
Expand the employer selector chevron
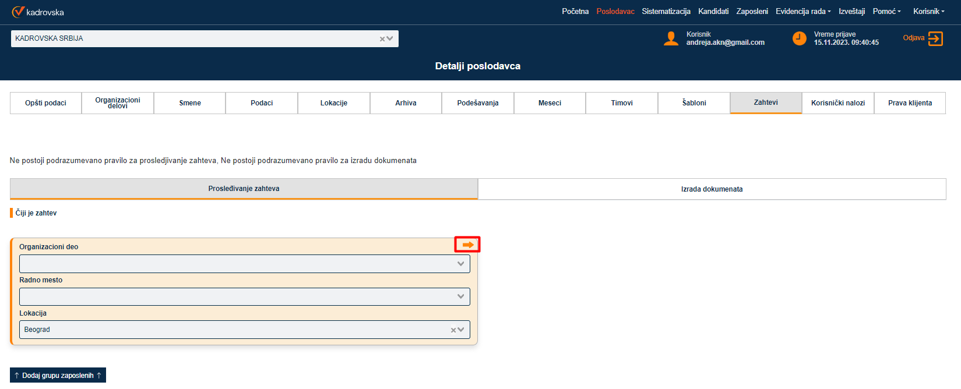click(x=390, y=39)
